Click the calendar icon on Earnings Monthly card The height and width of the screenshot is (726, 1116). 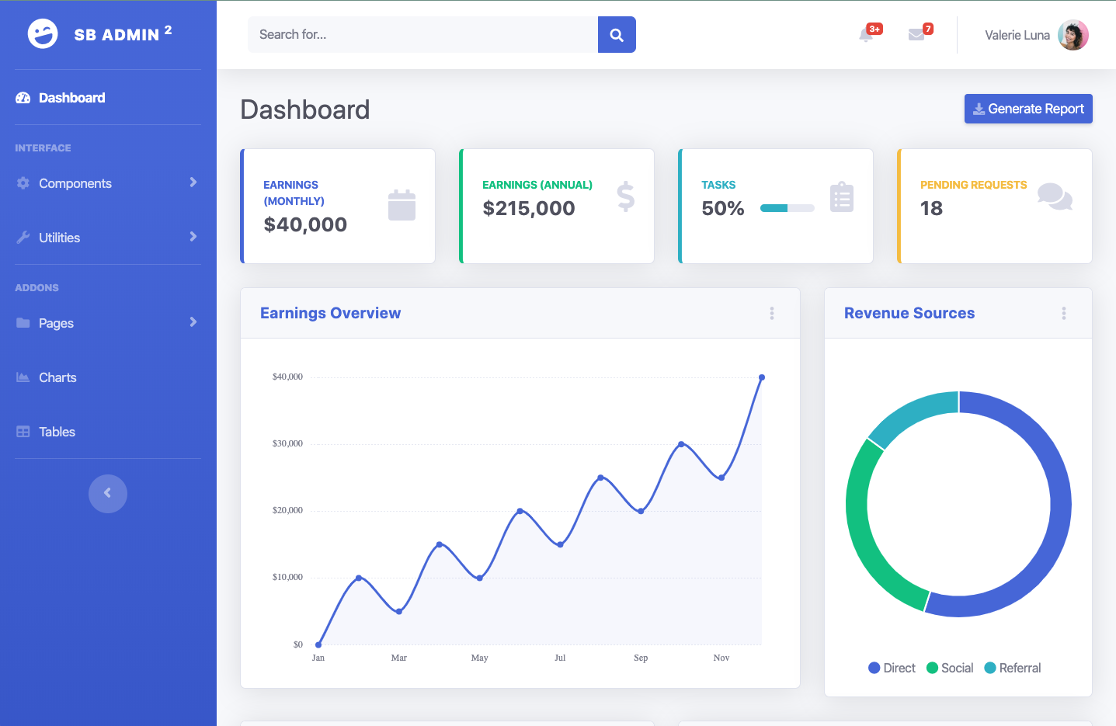coord(402,205)
